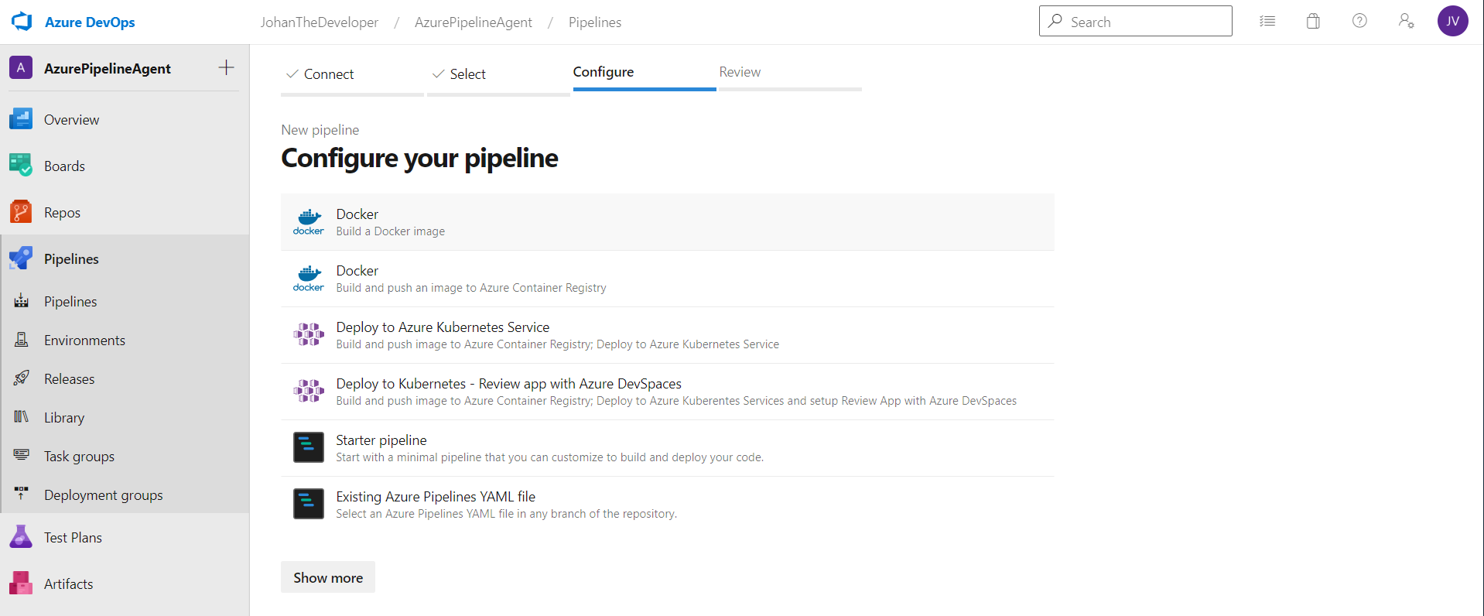Click Pipelines in the breadcrumb
1484x616 pixels.
pos(595,22)
